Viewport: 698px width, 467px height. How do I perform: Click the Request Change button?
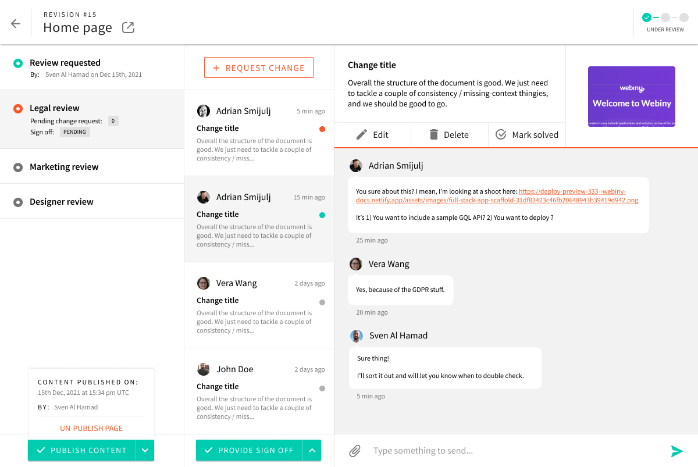point(258,67)
